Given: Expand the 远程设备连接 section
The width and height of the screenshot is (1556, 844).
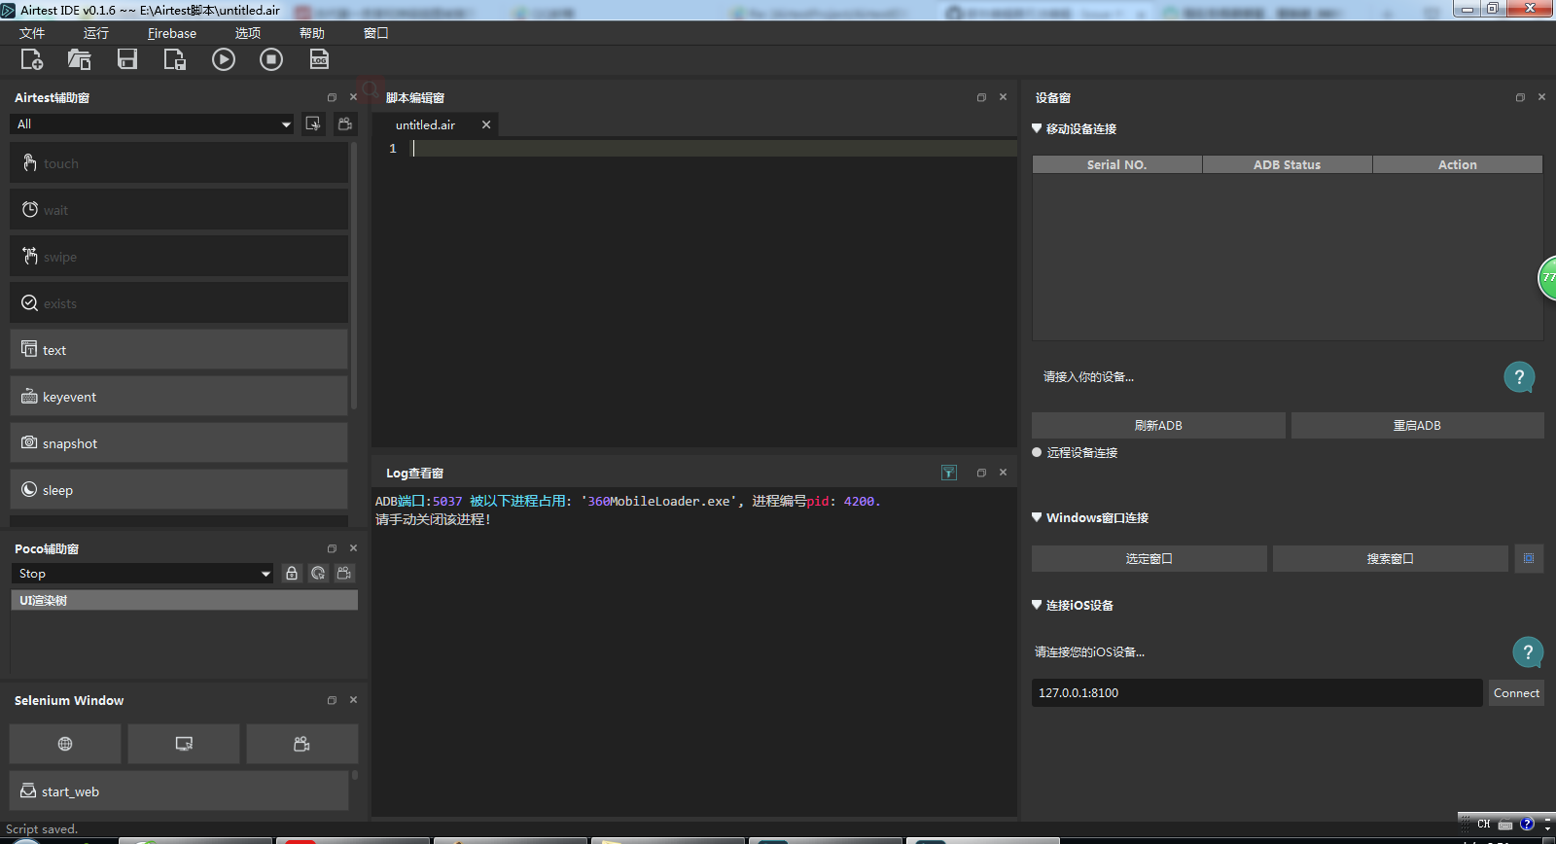Looking at the screenshot, I should click(1037, 452).
